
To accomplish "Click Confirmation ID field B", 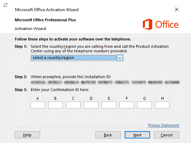I will pyautogui.click(x=56, y=105).
